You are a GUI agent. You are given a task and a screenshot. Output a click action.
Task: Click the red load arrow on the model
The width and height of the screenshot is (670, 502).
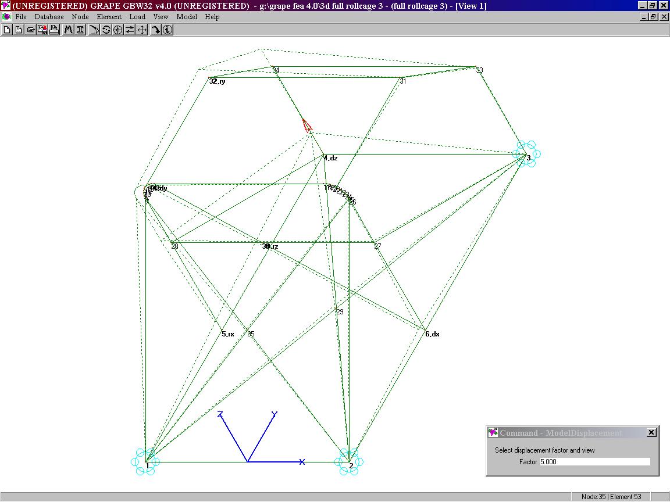(x=307, y=125)
